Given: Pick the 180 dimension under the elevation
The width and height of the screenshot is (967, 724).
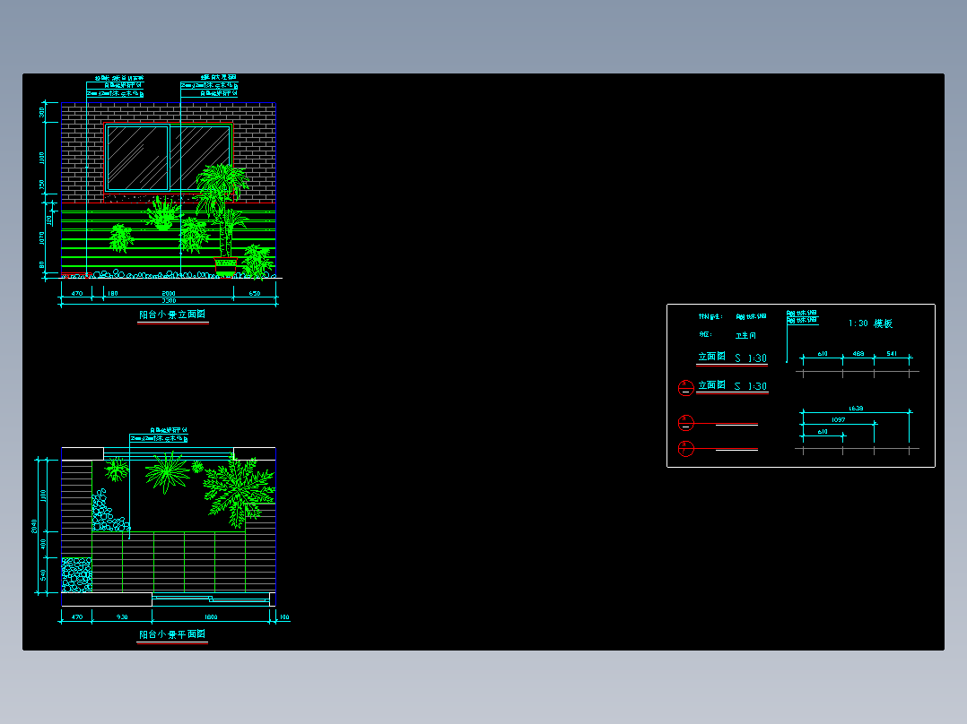Looking at the screenshot, I should (x=113, y=293).
